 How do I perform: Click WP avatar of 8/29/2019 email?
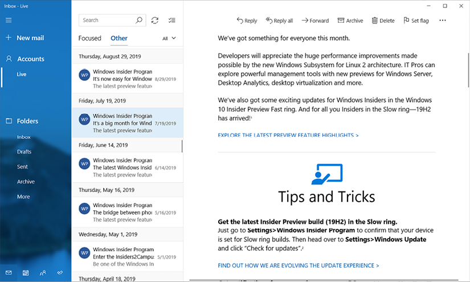pyautogui.click(x=84, y=75)
